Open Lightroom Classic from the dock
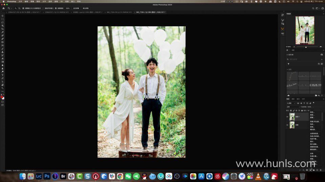 pos(39,176)
